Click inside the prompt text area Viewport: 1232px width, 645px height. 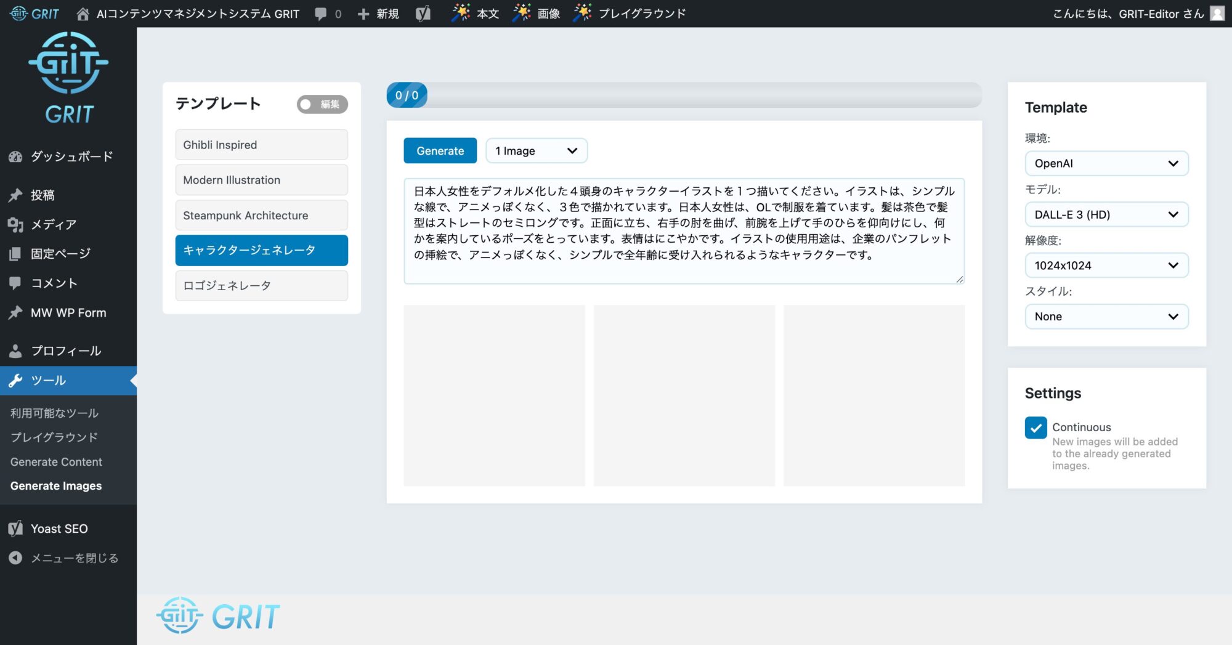pyautogui.click(x=684, y=231)
